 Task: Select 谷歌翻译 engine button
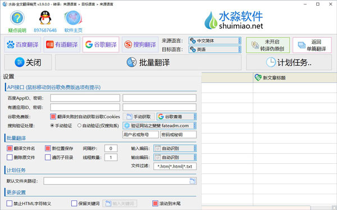tap(101, 44)
